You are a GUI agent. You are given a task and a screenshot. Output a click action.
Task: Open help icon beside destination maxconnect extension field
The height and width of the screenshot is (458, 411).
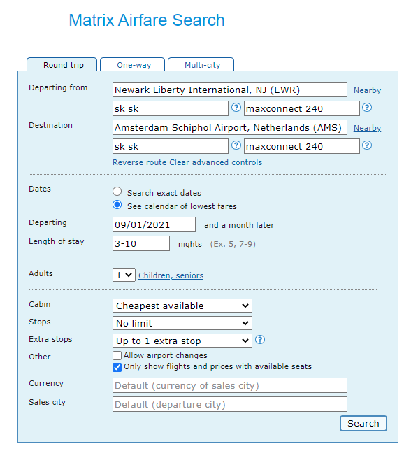[367, 145]
